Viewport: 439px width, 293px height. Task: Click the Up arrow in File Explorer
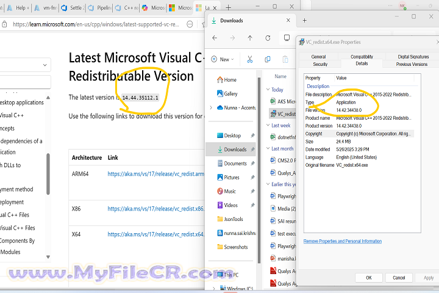[250, 38]
